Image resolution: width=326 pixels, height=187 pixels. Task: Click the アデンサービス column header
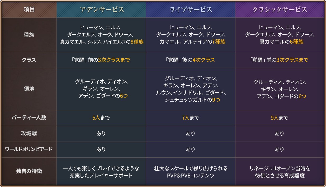click(101, 10)
